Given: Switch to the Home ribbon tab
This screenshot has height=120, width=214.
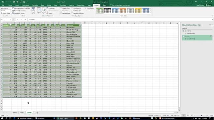Looking at the screenshot, I should click(10, 5).
